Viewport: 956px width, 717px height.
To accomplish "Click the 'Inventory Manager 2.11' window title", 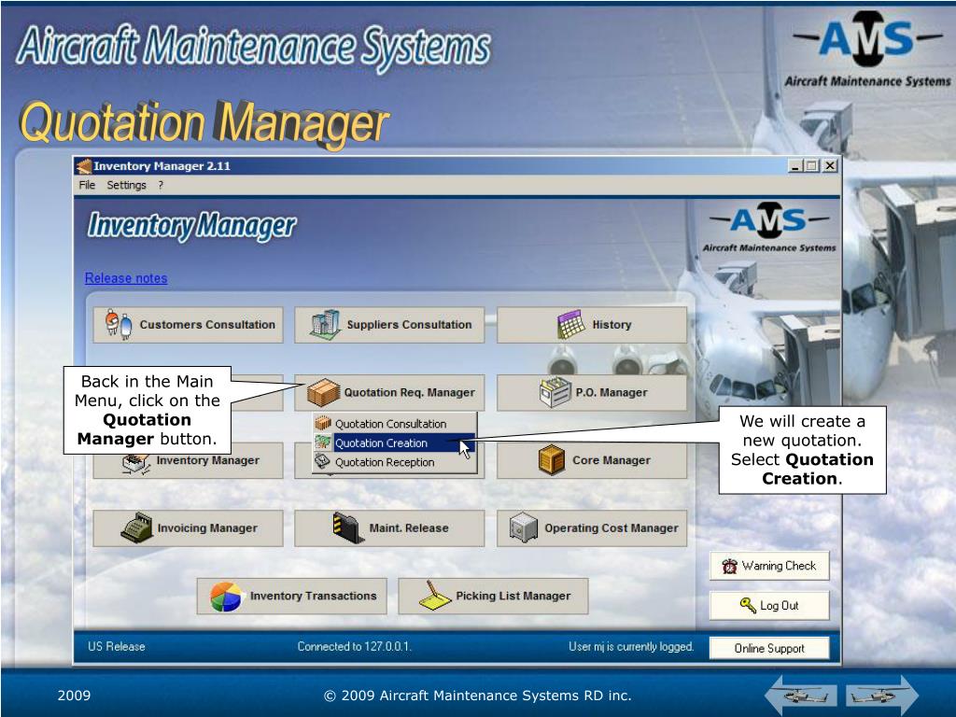I will pos(162,166).
